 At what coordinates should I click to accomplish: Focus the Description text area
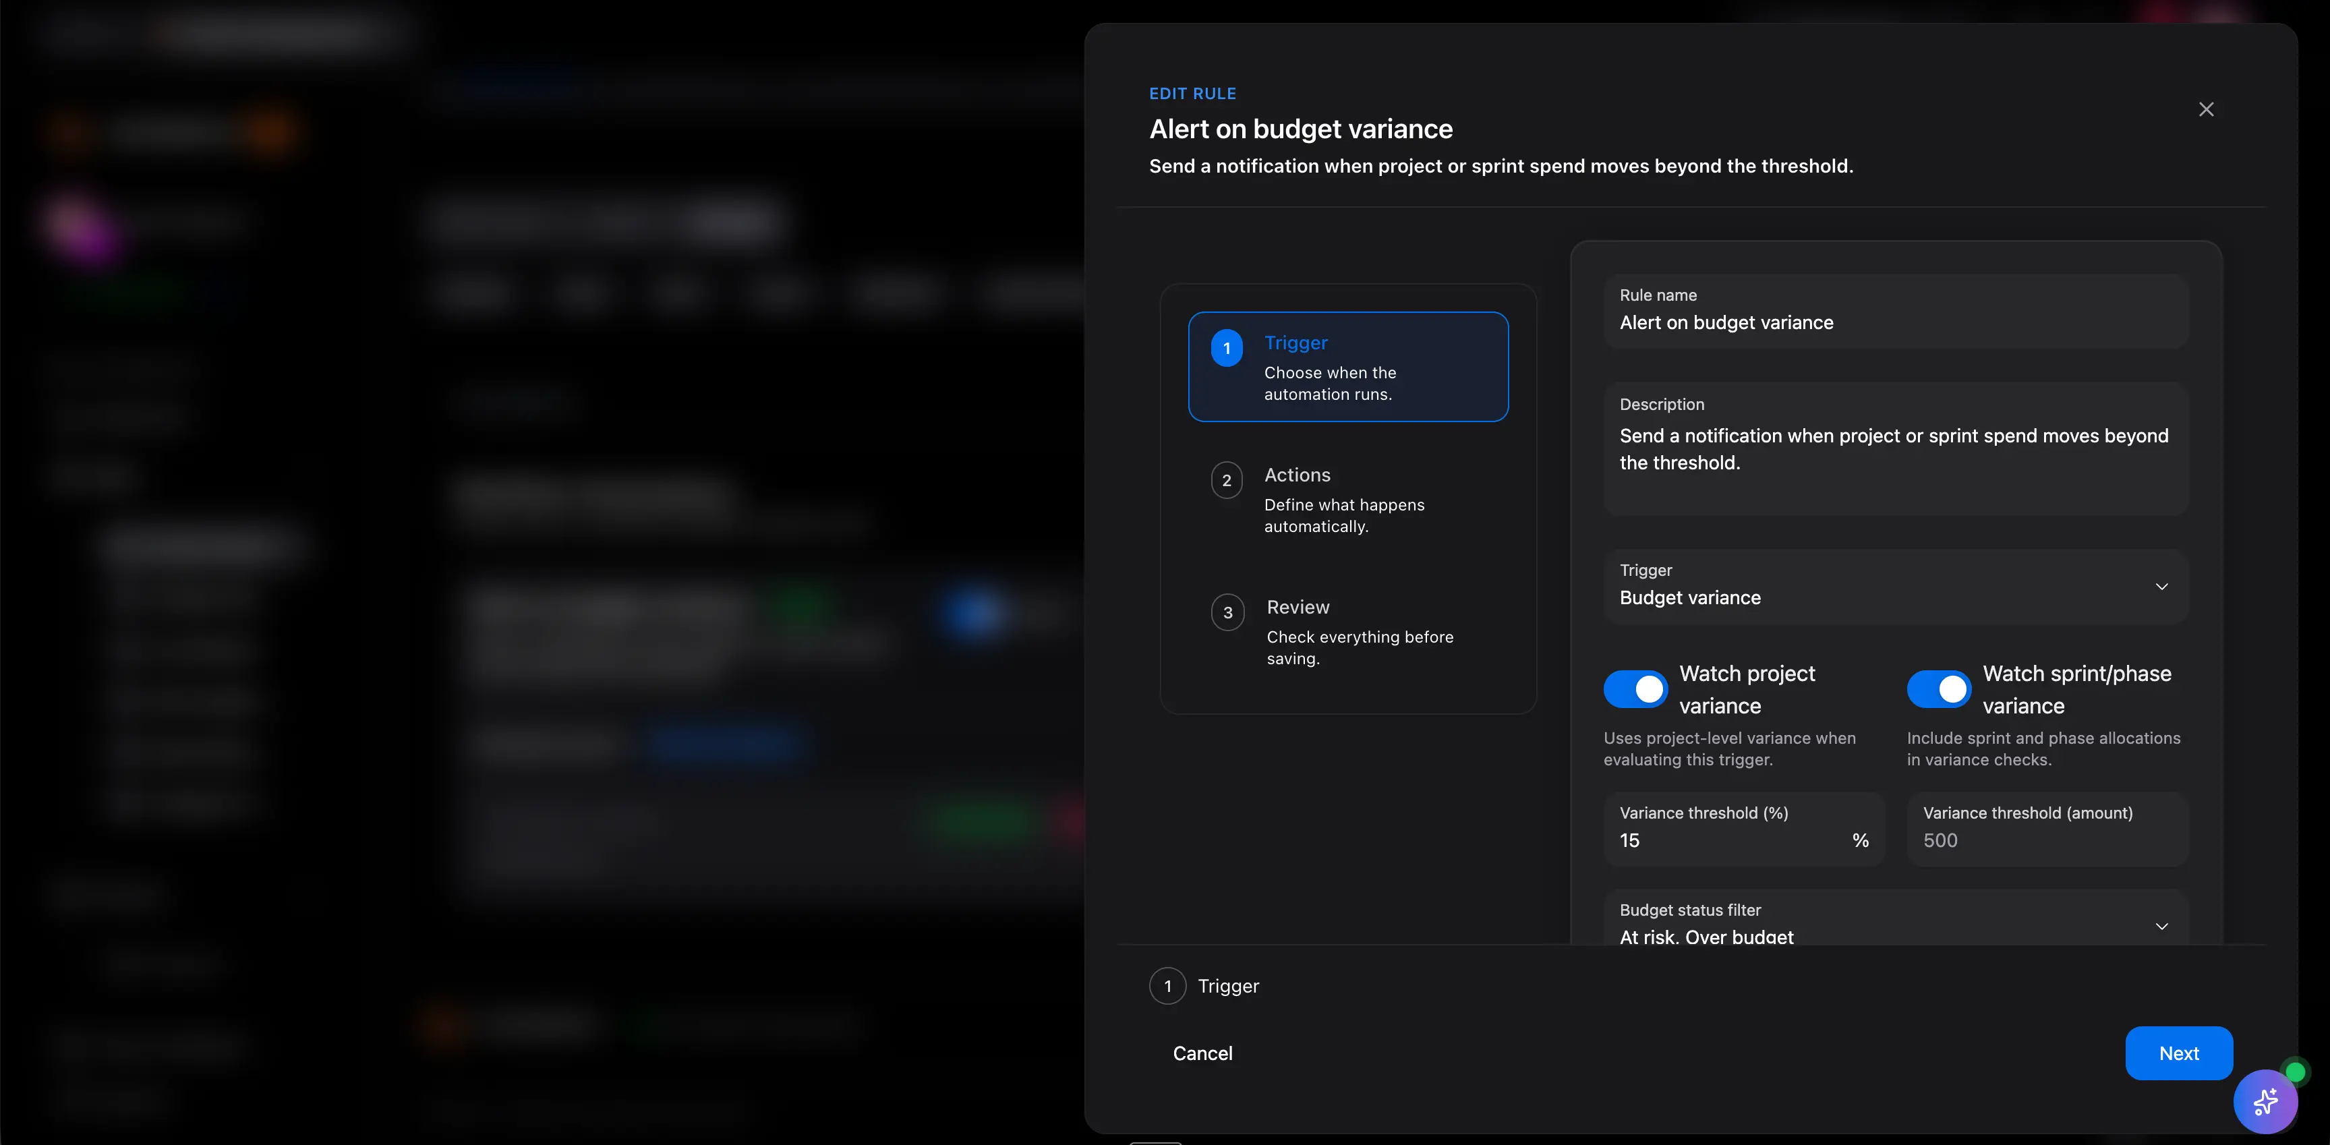coord(1894,450)
